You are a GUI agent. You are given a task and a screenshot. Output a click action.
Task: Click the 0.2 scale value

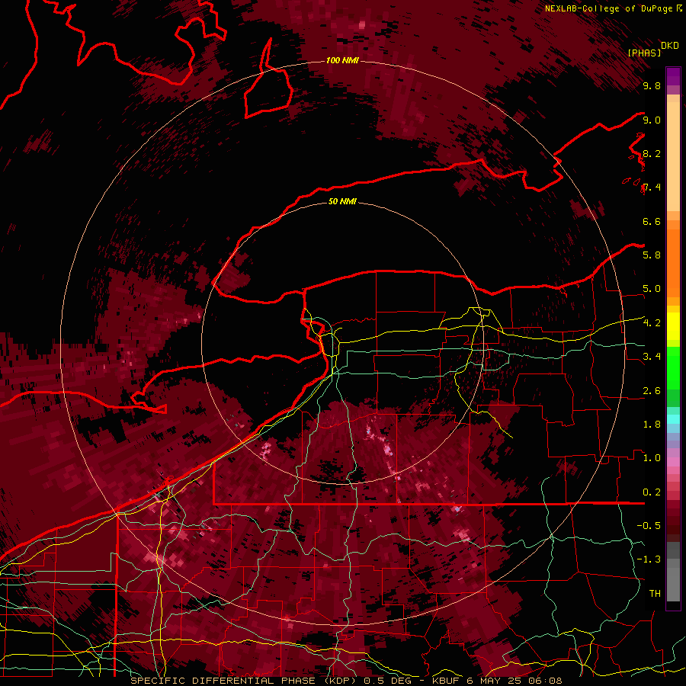pos(652,492)
